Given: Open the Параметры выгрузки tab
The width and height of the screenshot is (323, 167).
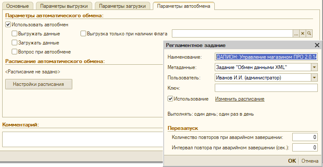Looking at the screenshot, I should tap(64, 6).
